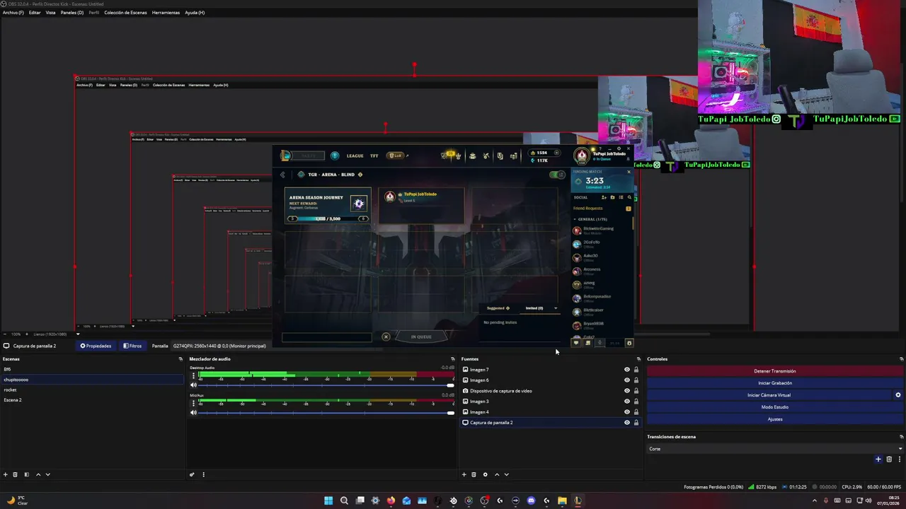The image size is (906, 509).
Task: Delete scene transition with trash icon
Action: coord(889,460)
